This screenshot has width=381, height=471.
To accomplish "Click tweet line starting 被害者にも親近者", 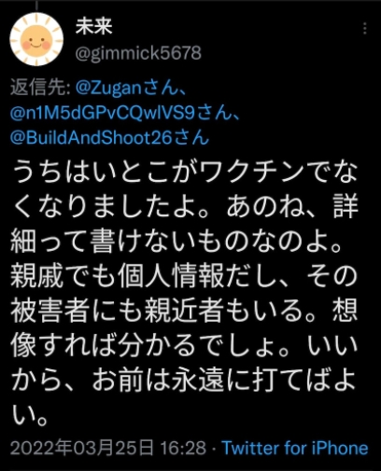I will [185, 311].
